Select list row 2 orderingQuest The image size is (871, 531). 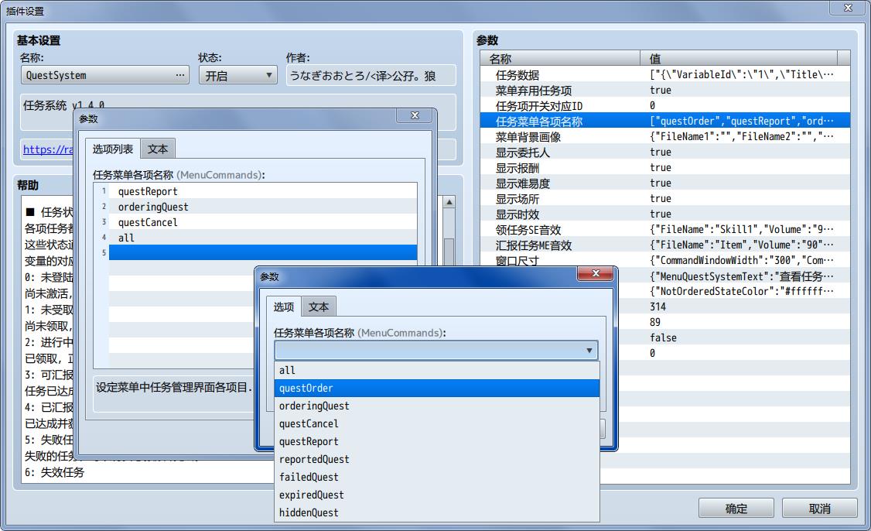tap(263, 207)
